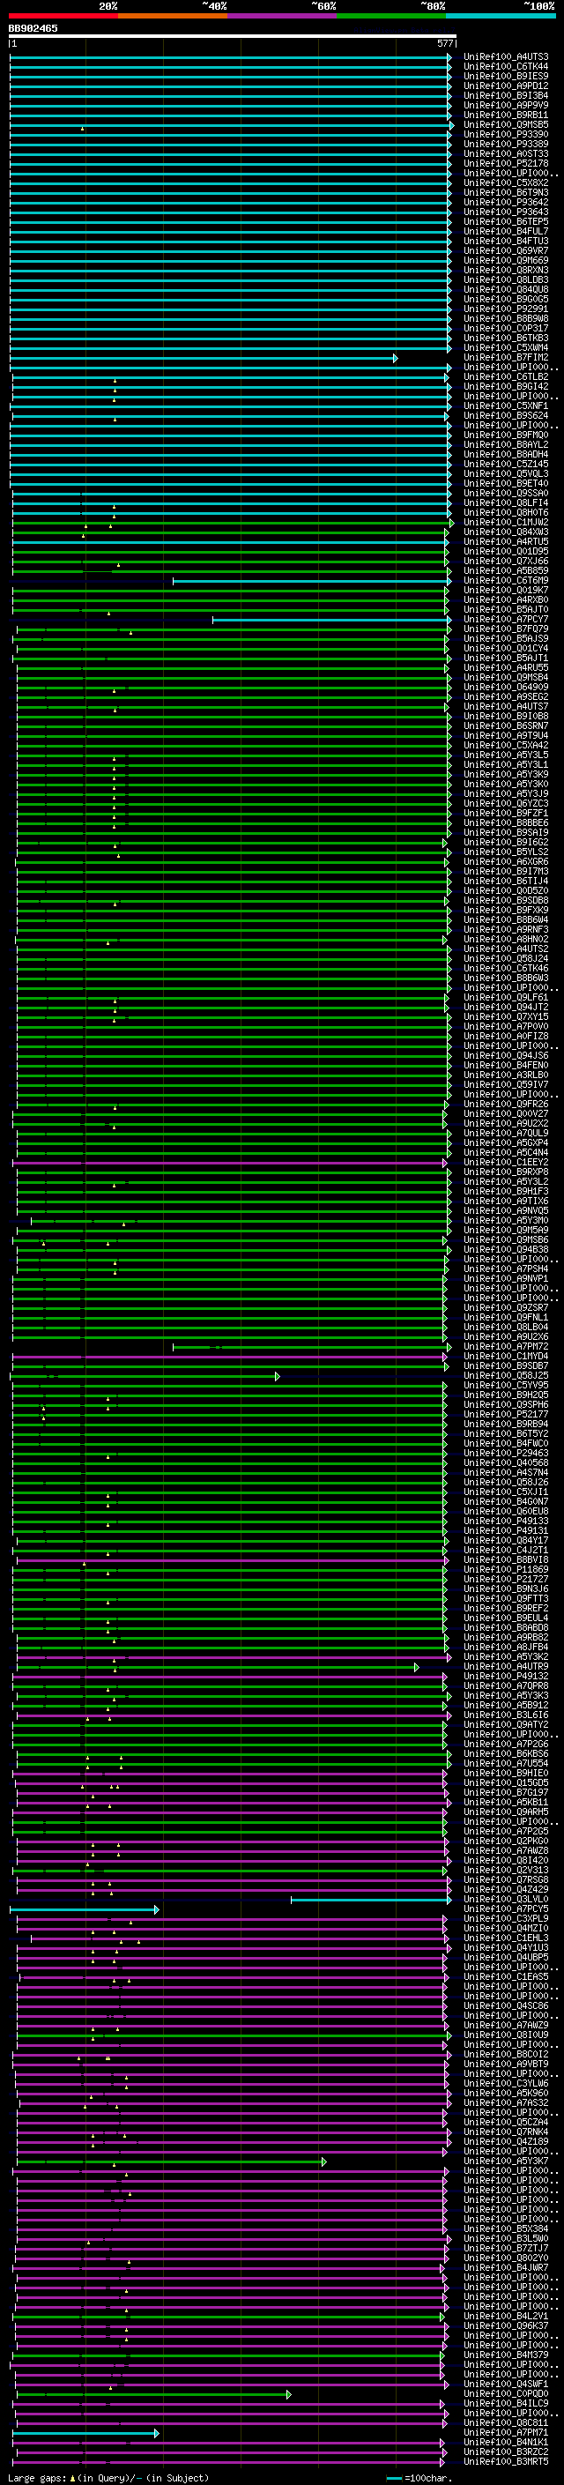This screenshot has width=564, height=2485.
Task: Select the UniRef100_P93390 label
Action: coord(505,134)
